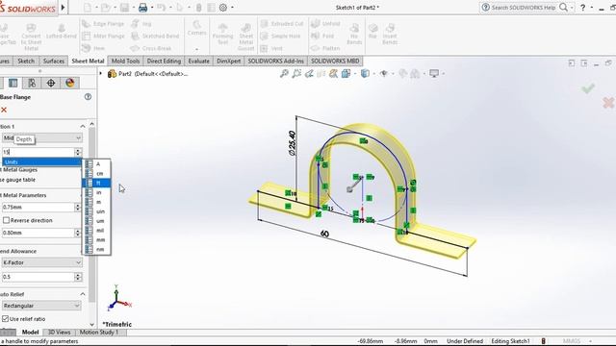This screenshot has width=616, height=346.
Task: Choose 'mil' in the units list
Action: [x=96, y=231]
